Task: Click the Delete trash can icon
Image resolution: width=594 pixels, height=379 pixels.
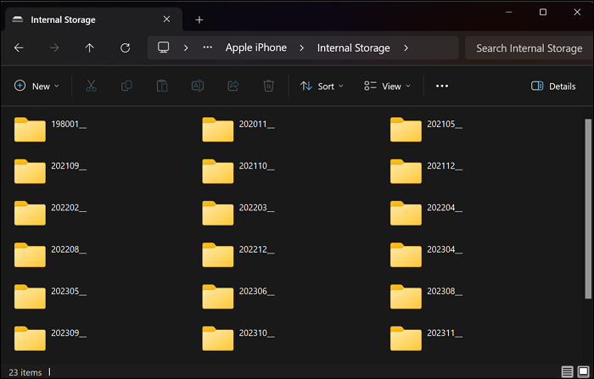Action: [x=268, y=86]
